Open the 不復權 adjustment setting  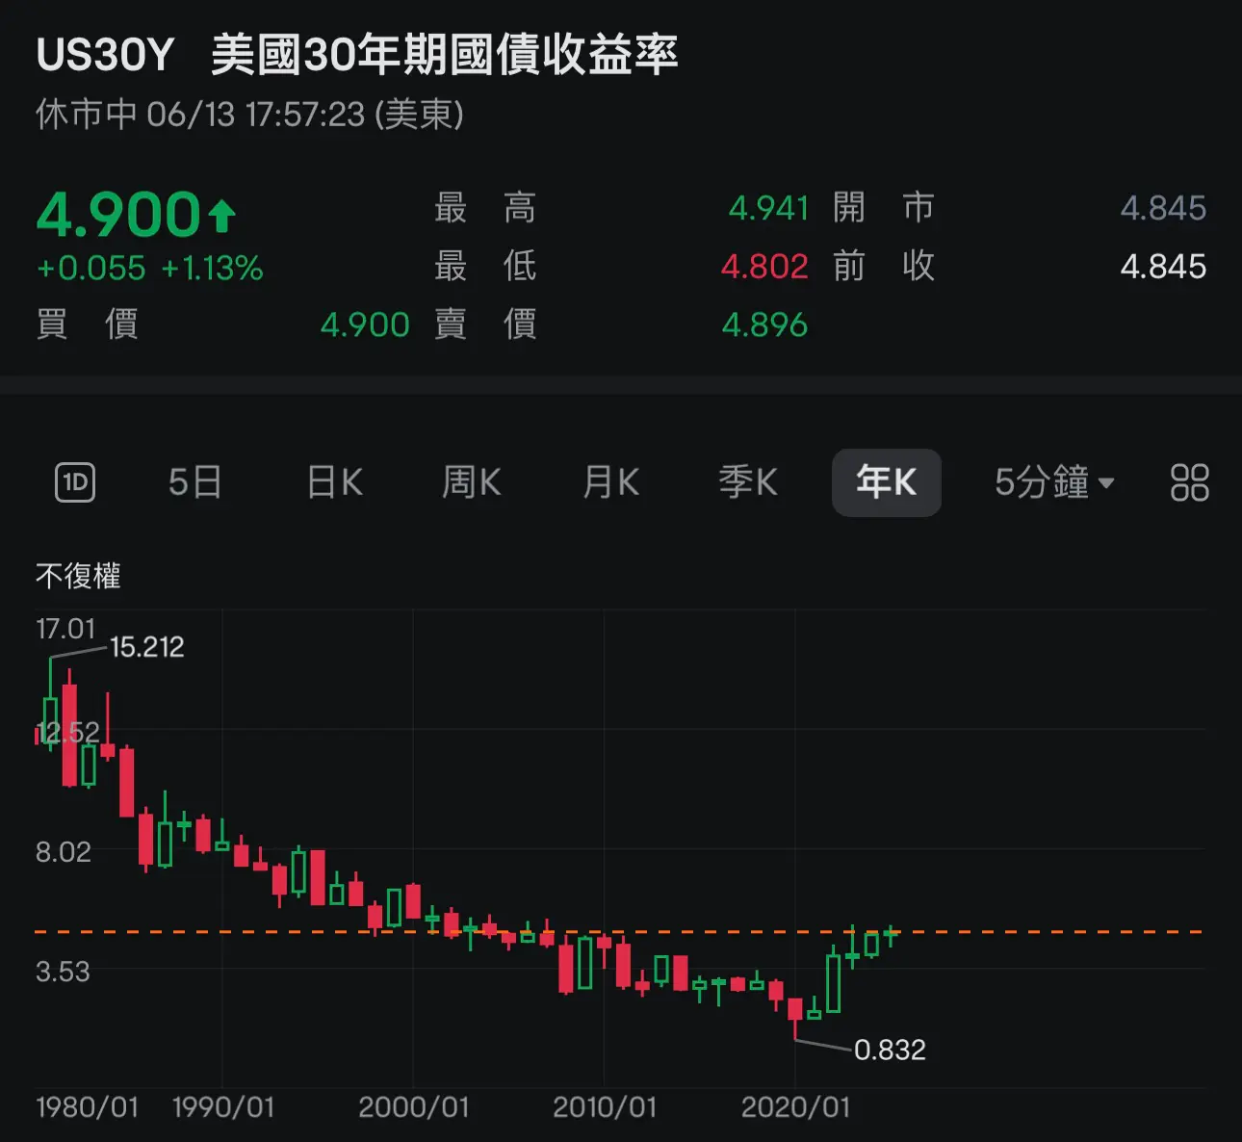pyautogui.click(x=78, y=576)
